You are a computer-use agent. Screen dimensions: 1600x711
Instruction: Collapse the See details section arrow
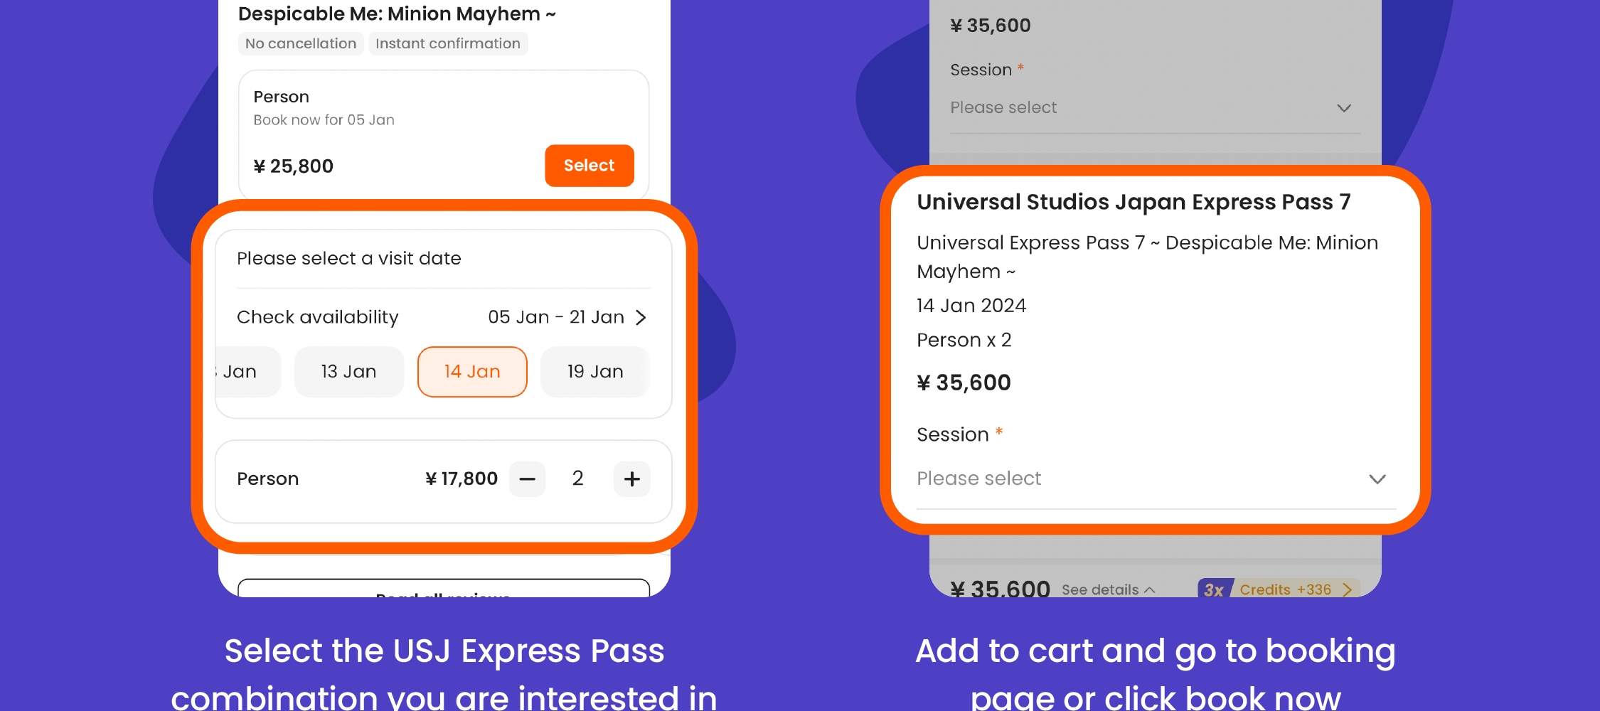point(1148,589)
